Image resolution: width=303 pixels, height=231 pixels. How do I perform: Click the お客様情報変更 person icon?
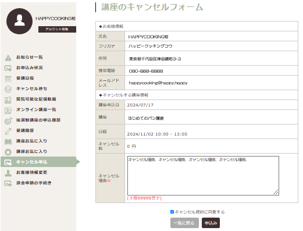pos(8,173)
